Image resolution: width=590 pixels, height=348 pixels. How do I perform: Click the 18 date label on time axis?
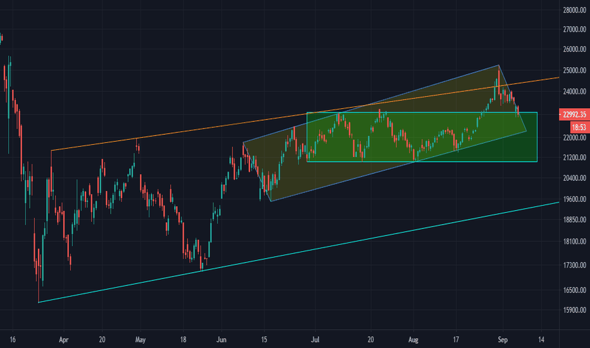[183, 340]
